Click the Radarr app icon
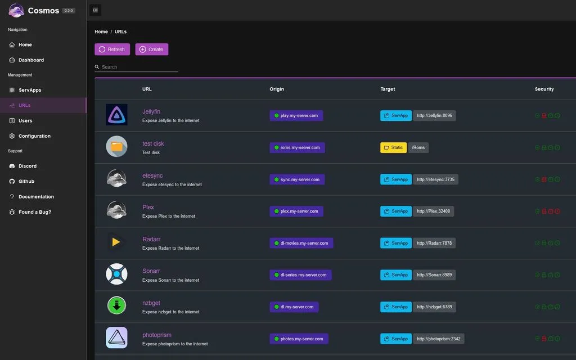The image size is (576, 360). [x=116, y=242]
